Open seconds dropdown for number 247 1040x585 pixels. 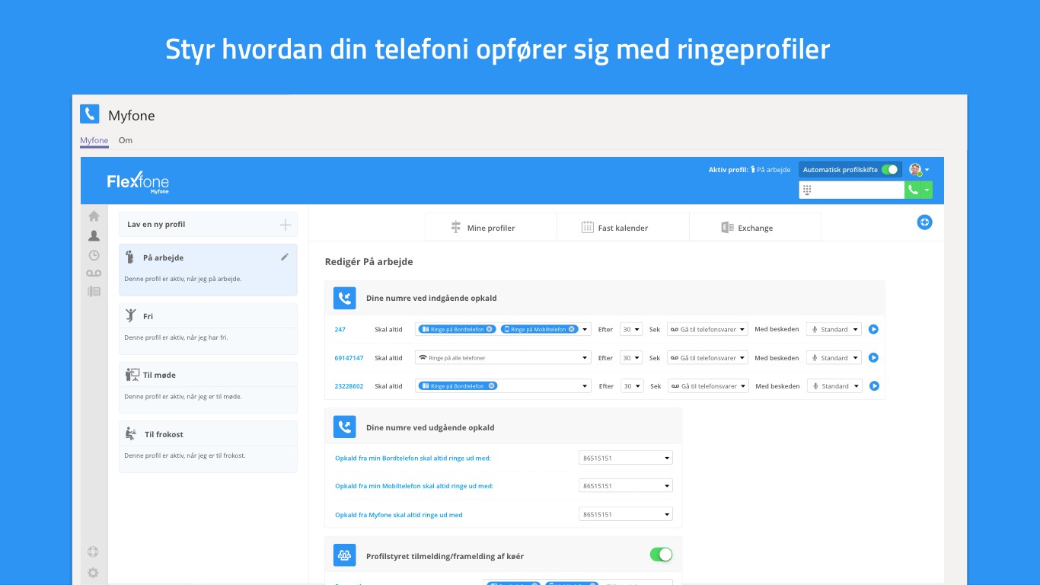point(631,329)
